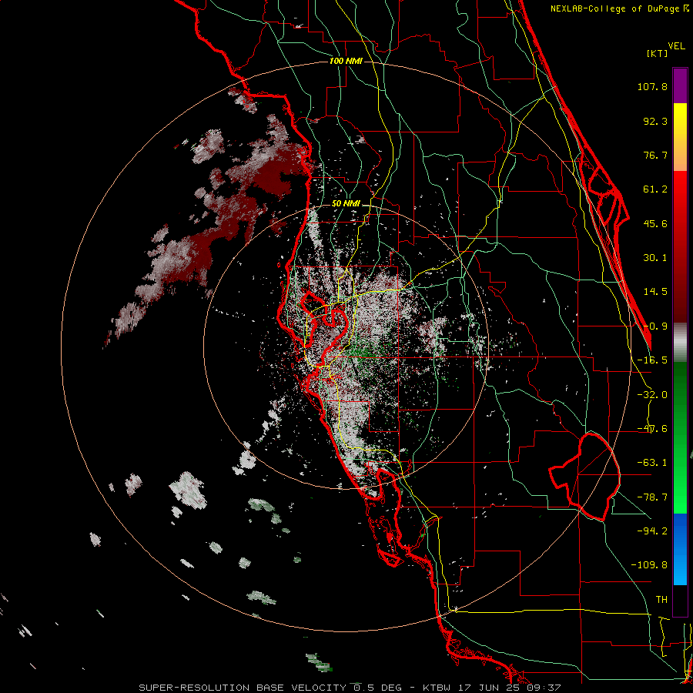Click the 50 NMI range ring label

point(346,204)
